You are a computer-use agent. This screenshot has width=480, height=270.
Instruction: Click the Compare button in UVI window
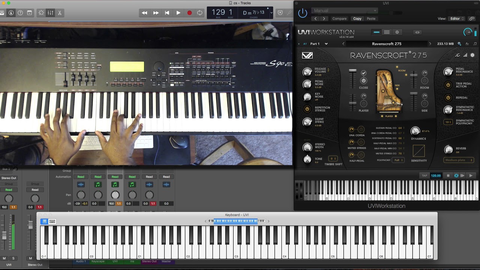click(339, 18)
